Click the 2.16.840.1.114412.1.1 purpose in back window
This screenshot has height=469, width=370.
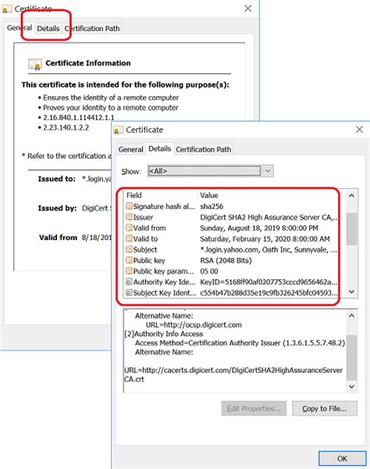[79, 117]
